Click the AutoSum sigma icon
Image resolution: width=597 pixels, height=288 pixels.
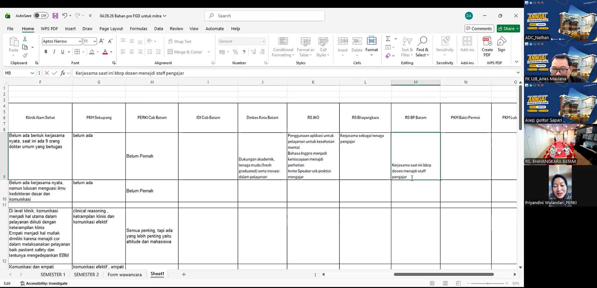pyautogui.click(x=388, y=39)
